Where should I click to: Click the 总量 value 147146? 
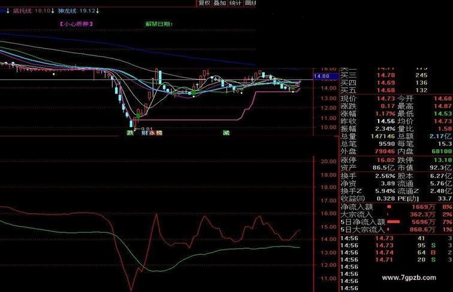point(383,136)
